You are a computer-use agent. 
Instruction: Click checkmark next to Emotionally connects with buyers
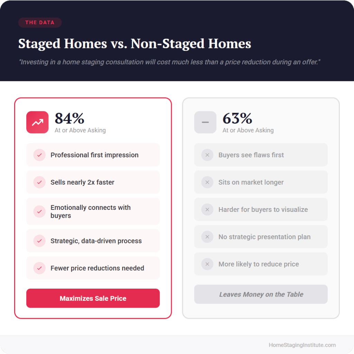[39, 211]
